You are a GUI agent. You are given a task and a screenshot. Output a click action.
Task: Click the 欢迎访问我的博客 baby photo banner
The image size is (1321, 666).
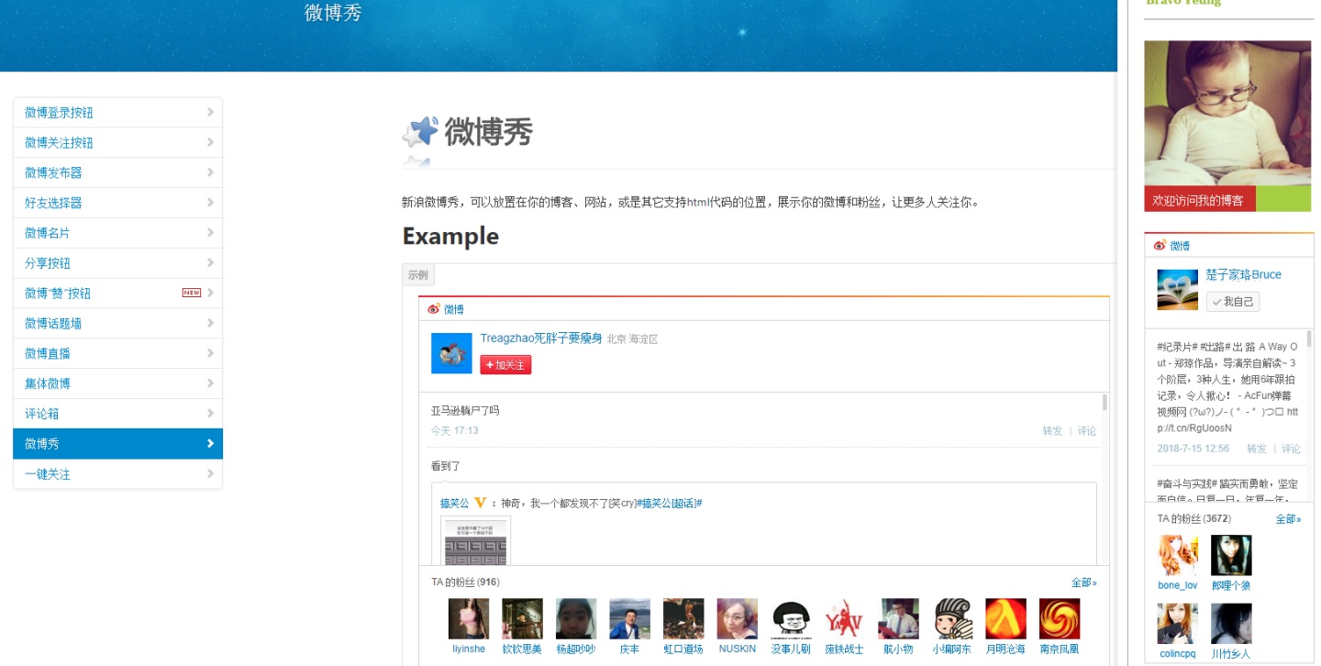pos(1227,126)
